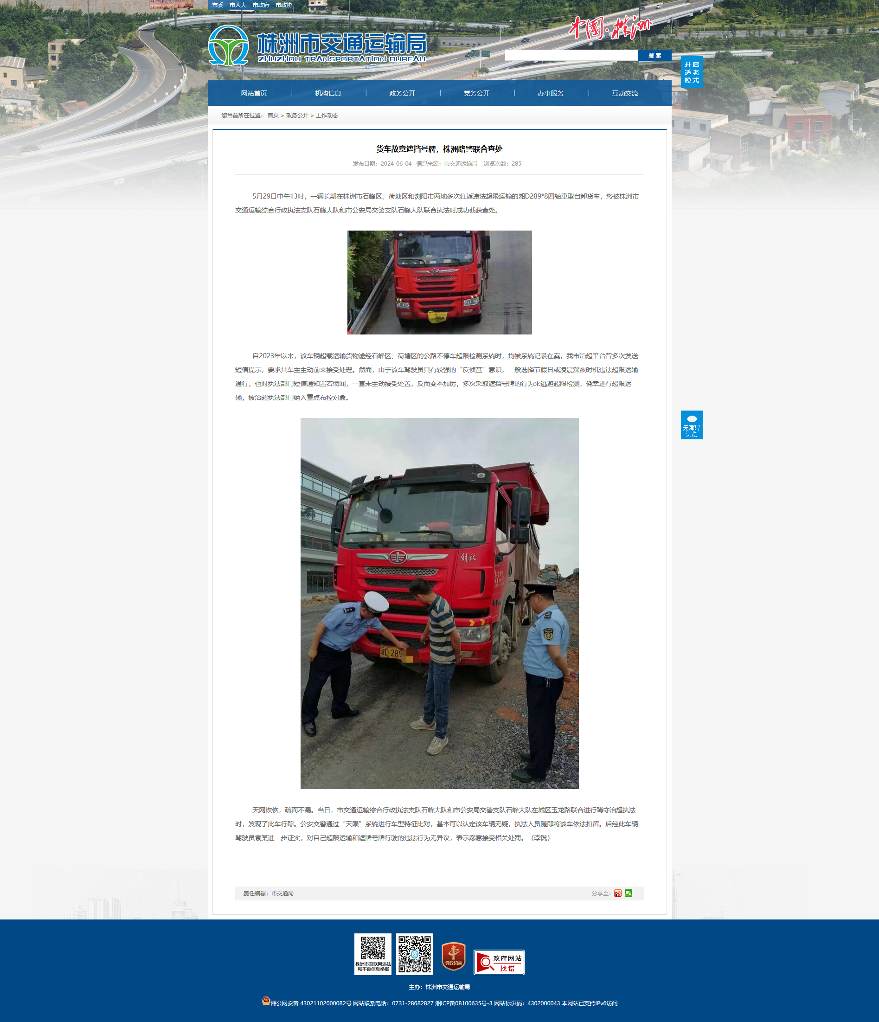Enable 开启适老模式 senior mode
Viewport: 879px width, 1022px height.
[692, 72]
